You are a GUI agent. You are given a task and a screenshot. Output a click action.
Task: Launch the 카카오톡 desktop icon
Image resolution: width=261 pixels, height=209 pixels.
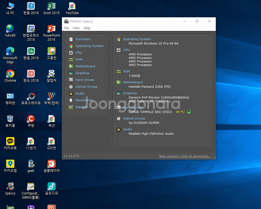[10, 144]
